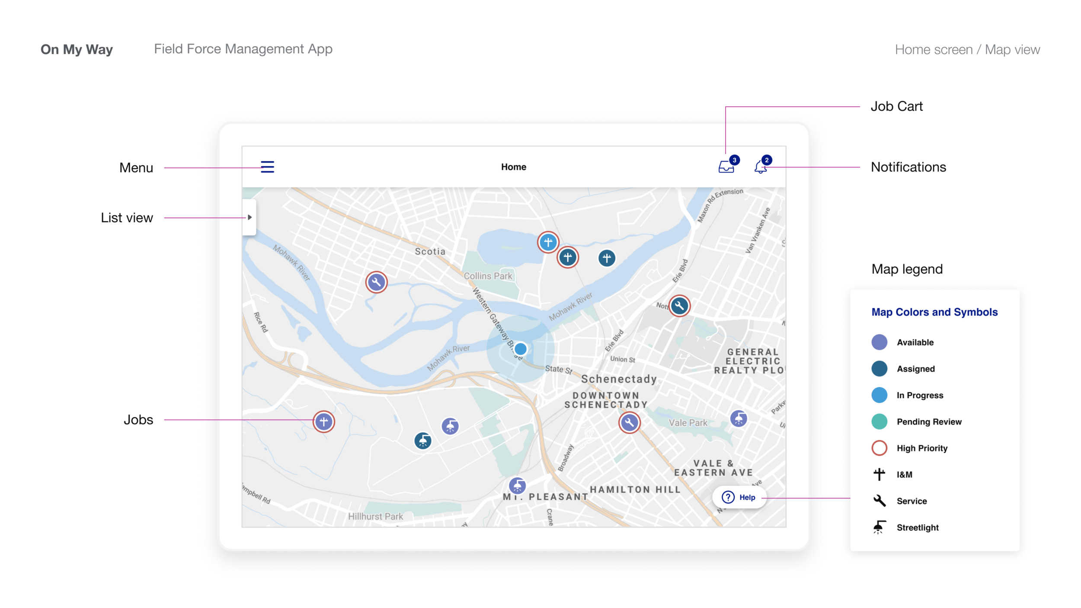The width and height of the screenshot is (1081, 608).
Task: Select the streetlight marker at Mt. Pleasant
Action: (517, 486)
